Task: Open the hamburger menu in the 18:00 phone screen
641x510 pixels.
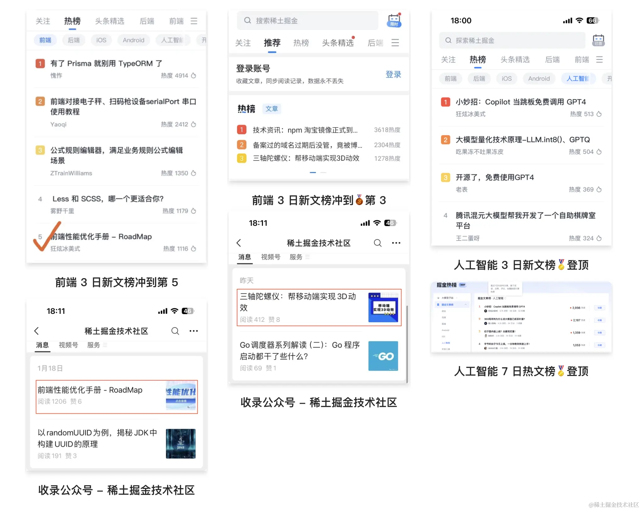Action: (x=599, y=59)
